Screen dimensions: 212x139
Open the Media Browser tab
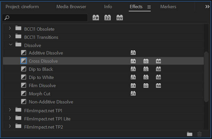[x=71, y=7]
